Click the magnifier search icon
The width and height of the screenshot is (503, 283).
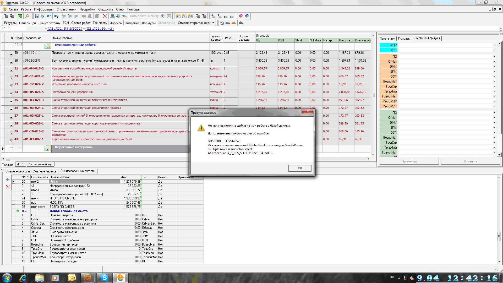[x=27, y=16]
